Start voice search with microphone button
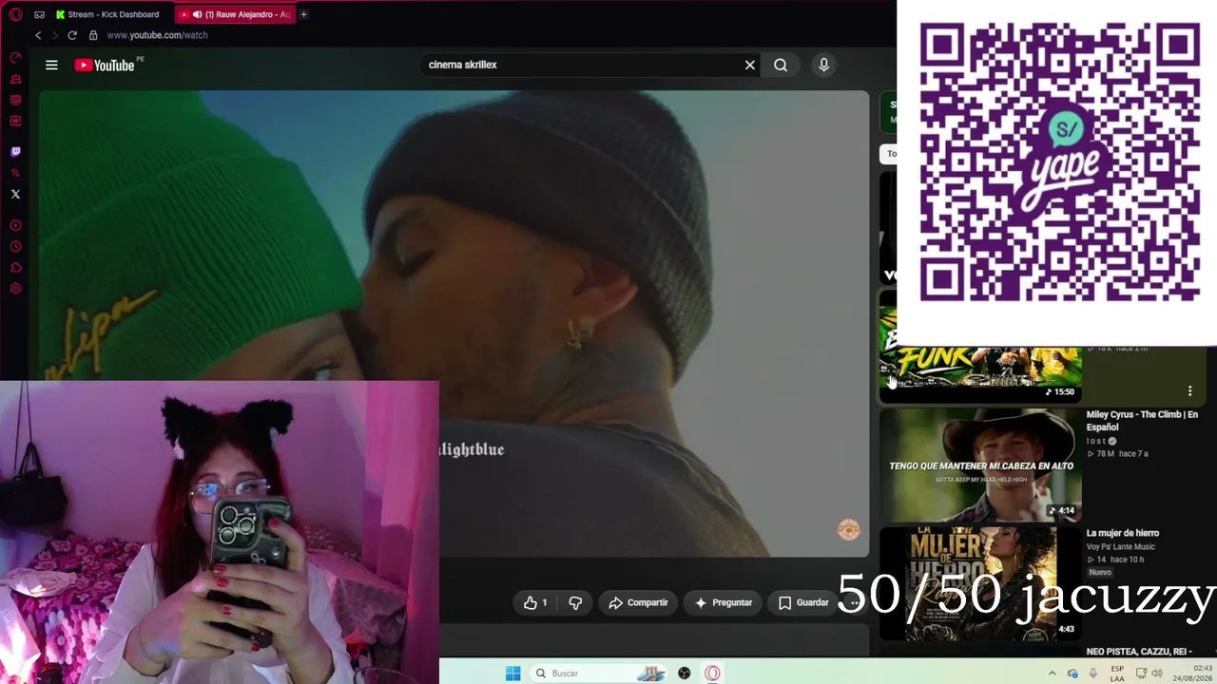Image resolution: width=1217 pixels, height=684 pixels. [x=823, y=65]
